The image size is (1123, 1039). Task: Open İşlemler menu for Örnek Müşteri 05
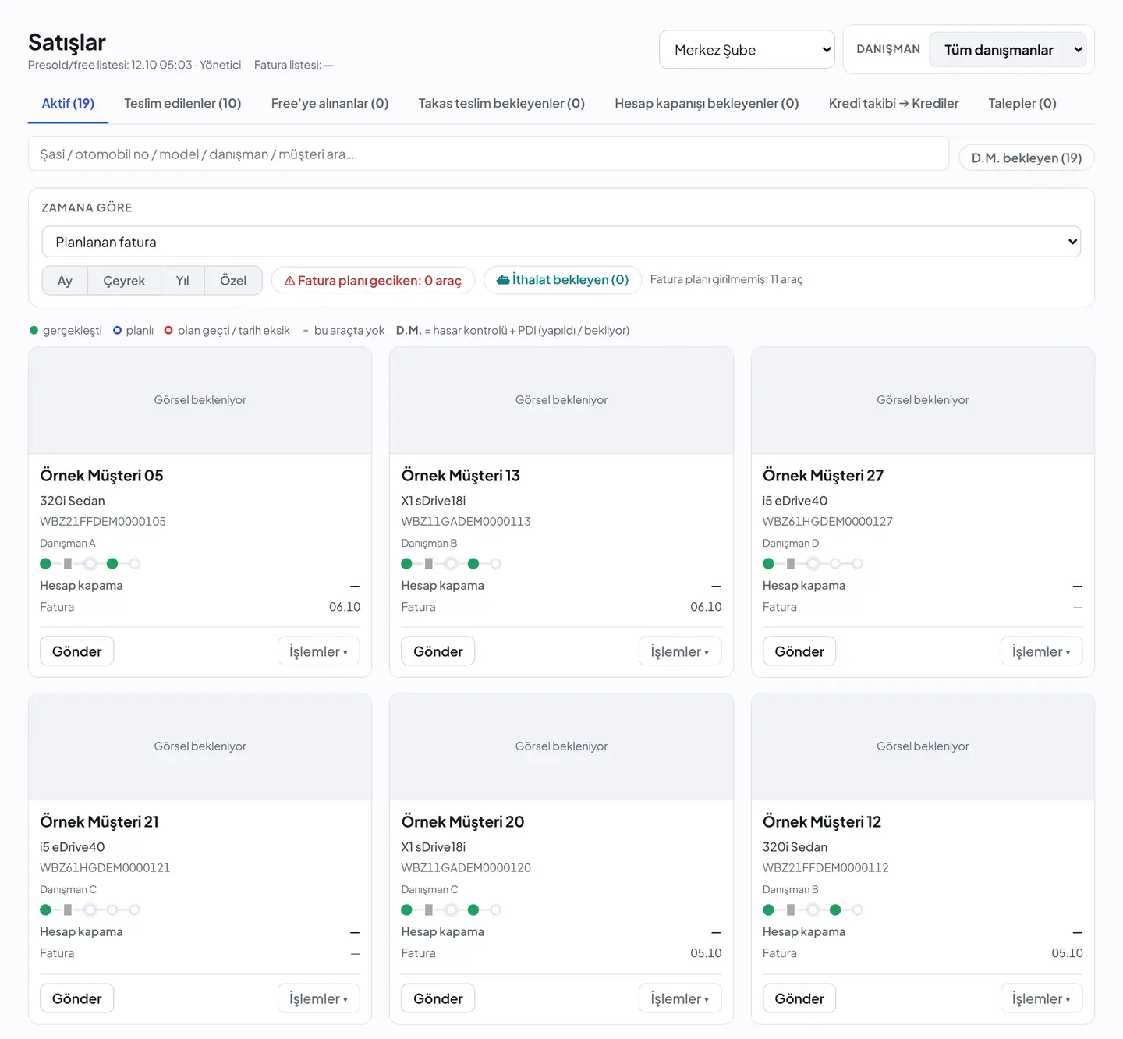(318, 651)
